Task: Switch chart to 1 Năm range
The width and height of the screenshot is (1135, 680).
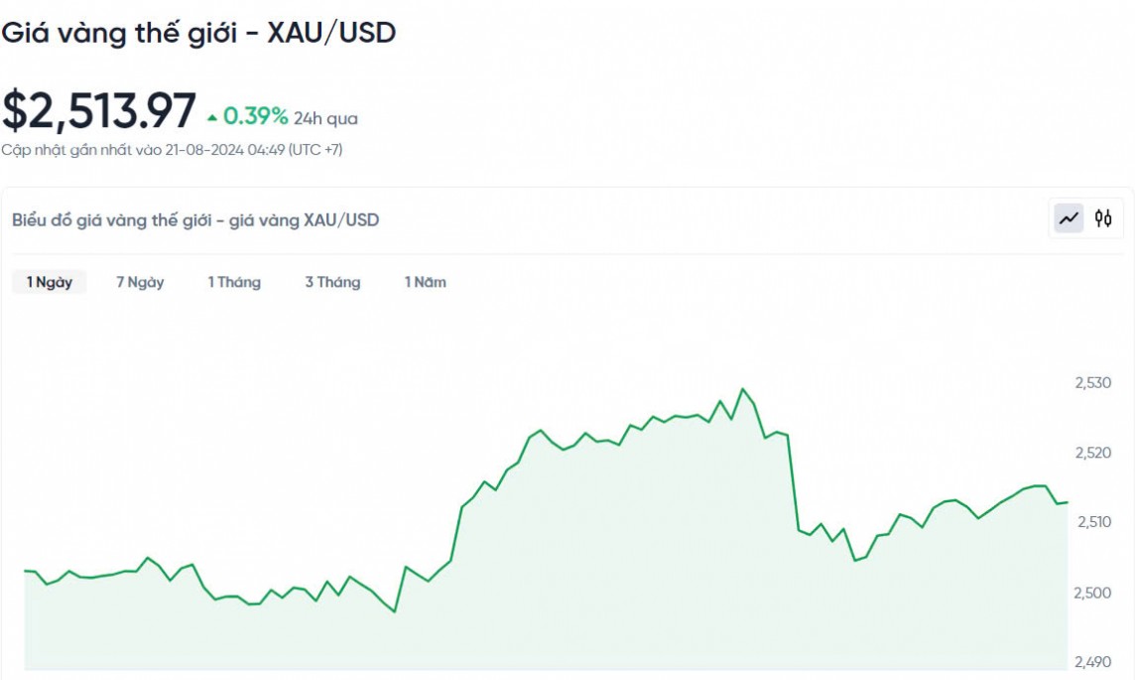Action: coord(425,282)
